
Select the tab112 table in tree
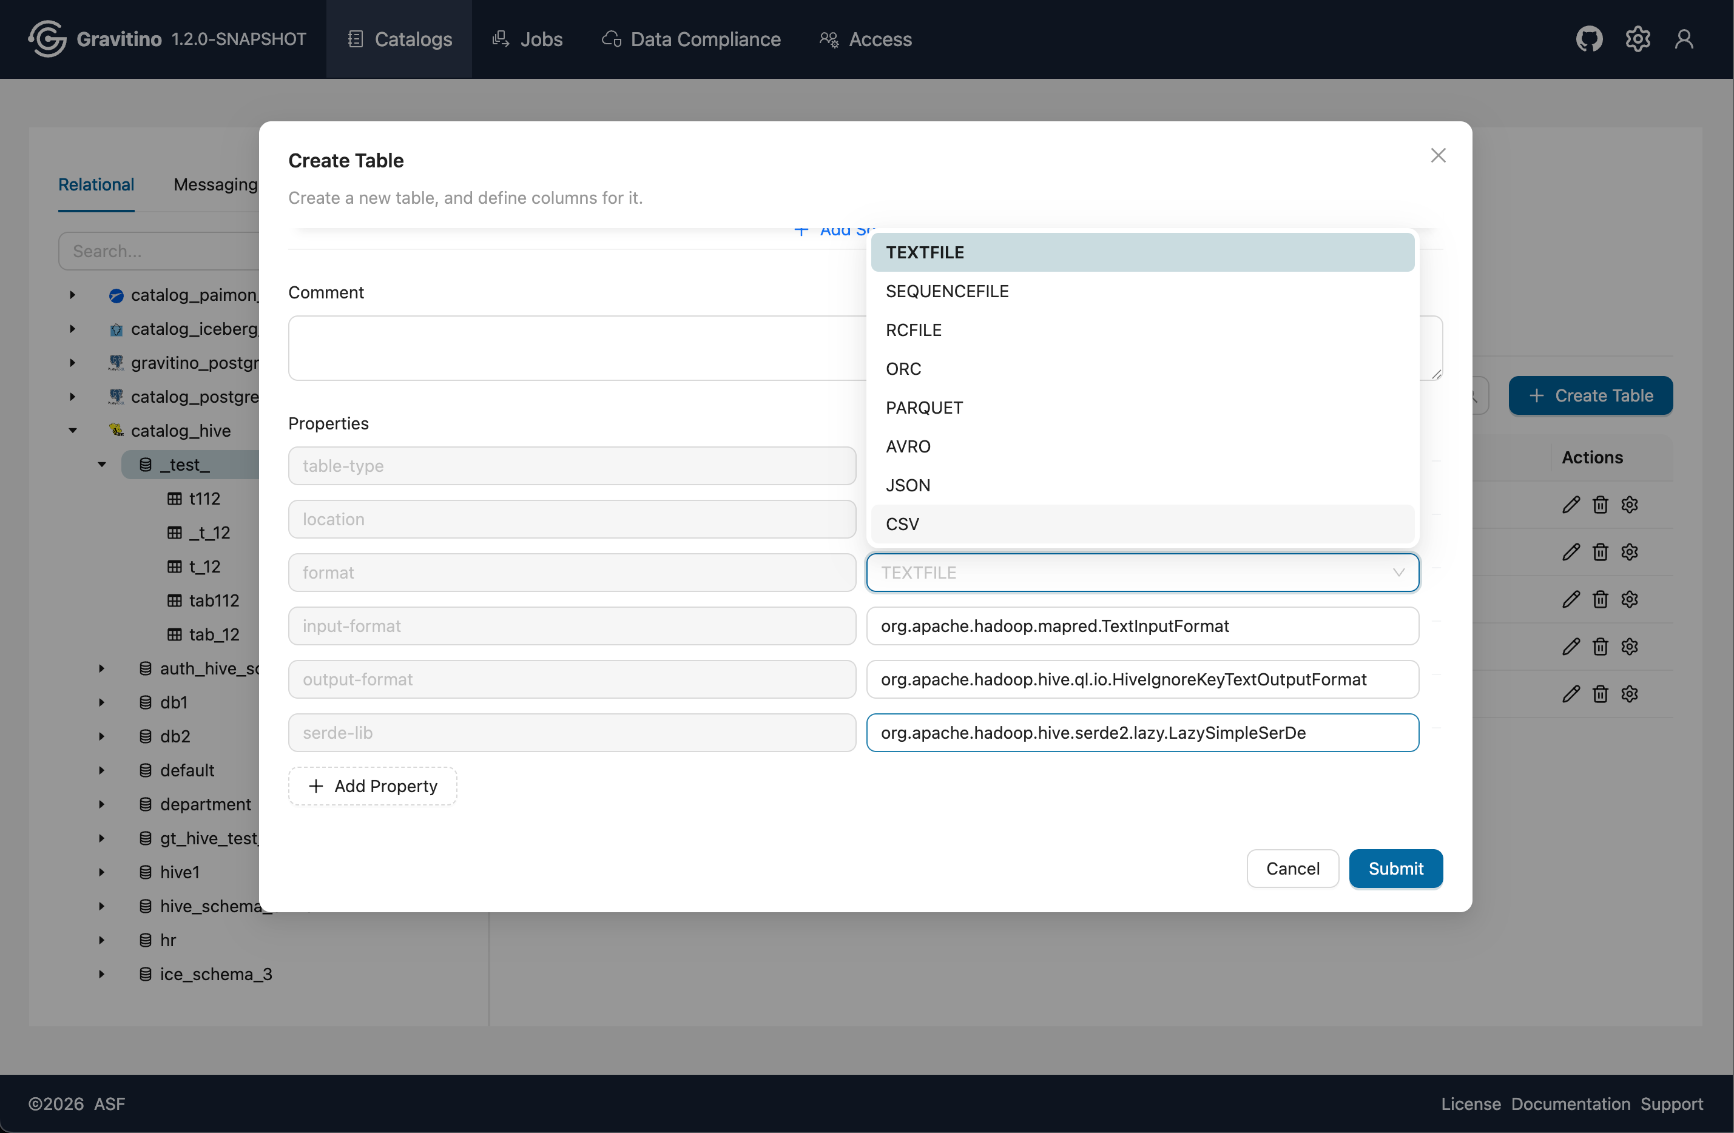click(214, 600)
